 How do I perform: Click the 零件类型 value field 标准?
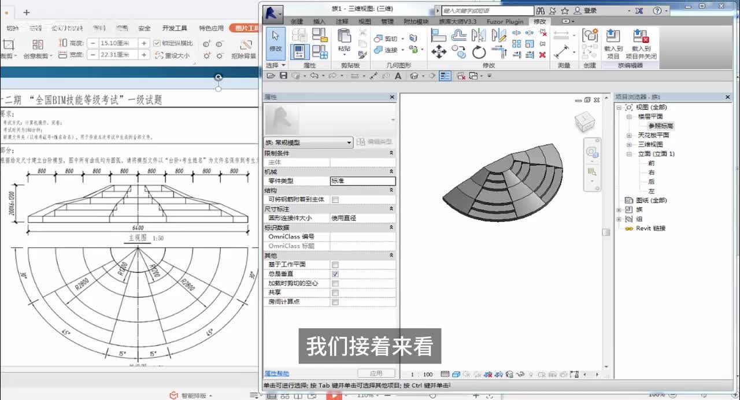362,181
